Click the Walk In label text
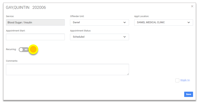200x106 pixels. click(185, 80)
